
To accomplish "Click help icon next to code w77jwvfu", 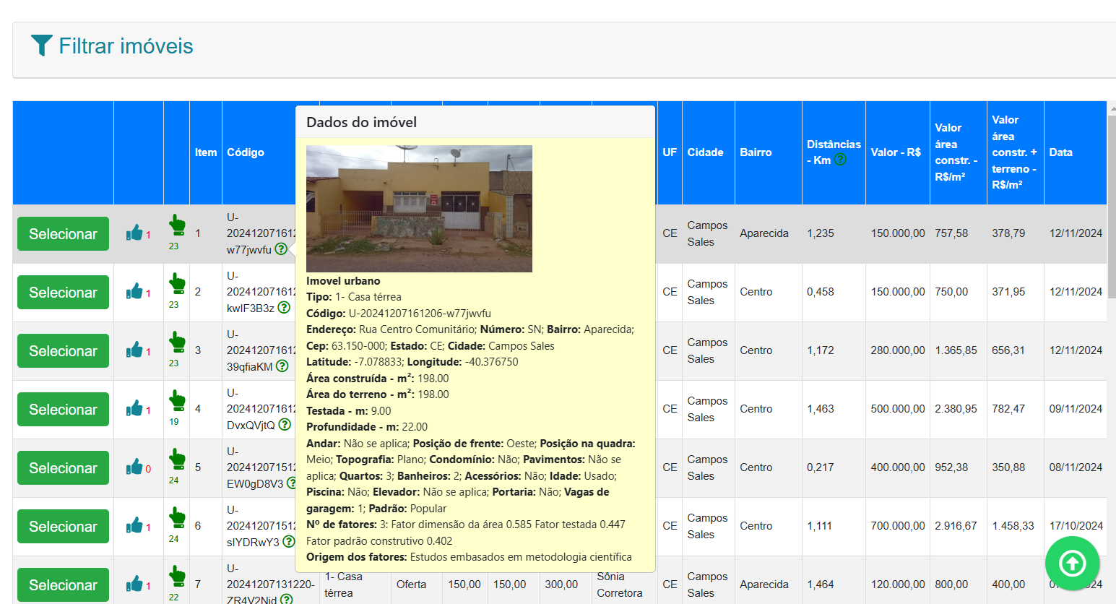I will click(x=281, y=249).
